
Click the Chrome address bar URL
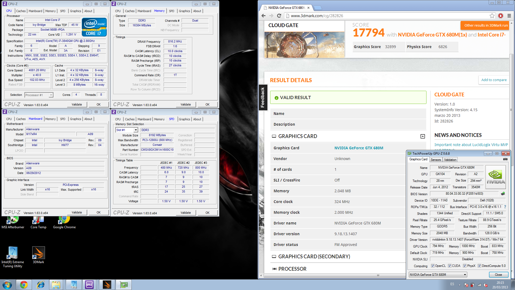(x=317, y=16)
